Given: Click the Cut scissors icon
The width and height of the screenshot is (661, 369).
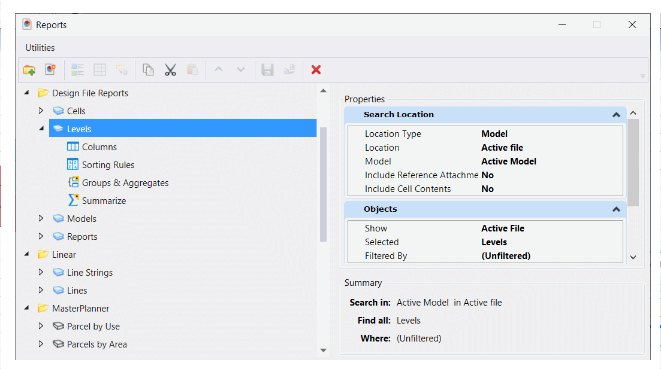Looking at the screenshot, I should point(170,70).
